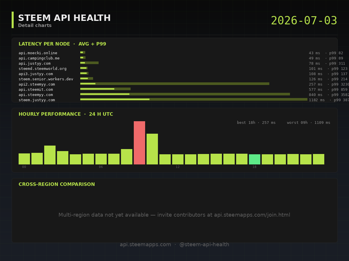This screenshot has height=261, width=349.
Task: Click the hourly bar above the 12 label
Action: 178,159
